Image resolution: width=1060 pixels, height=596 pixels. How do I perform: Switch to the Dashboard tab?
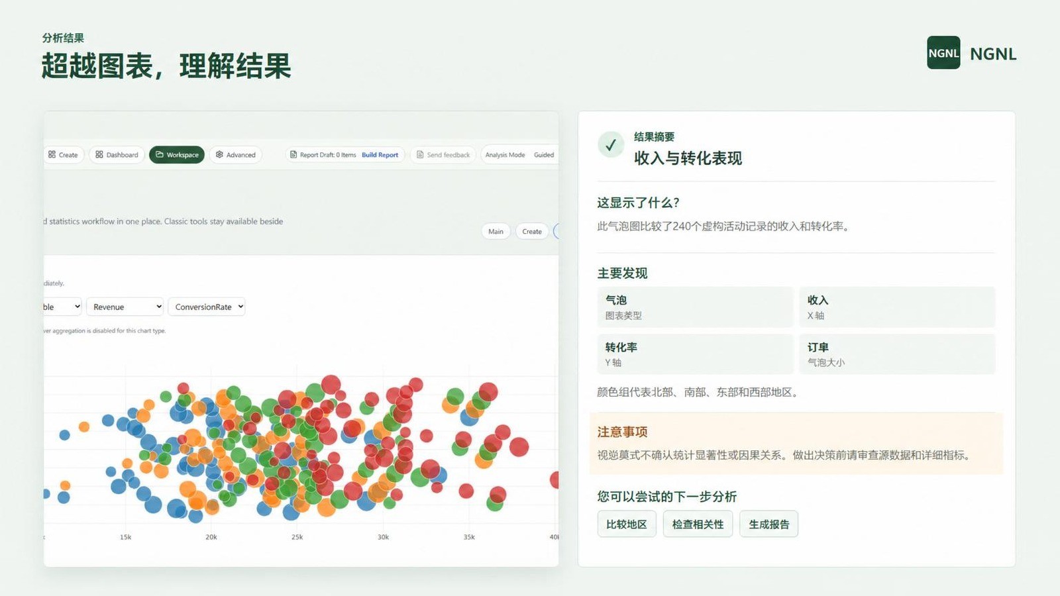tap(117, 155)
